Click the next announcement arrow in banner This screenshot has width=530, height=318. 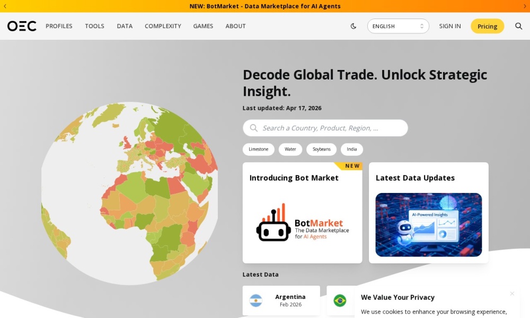525,6
